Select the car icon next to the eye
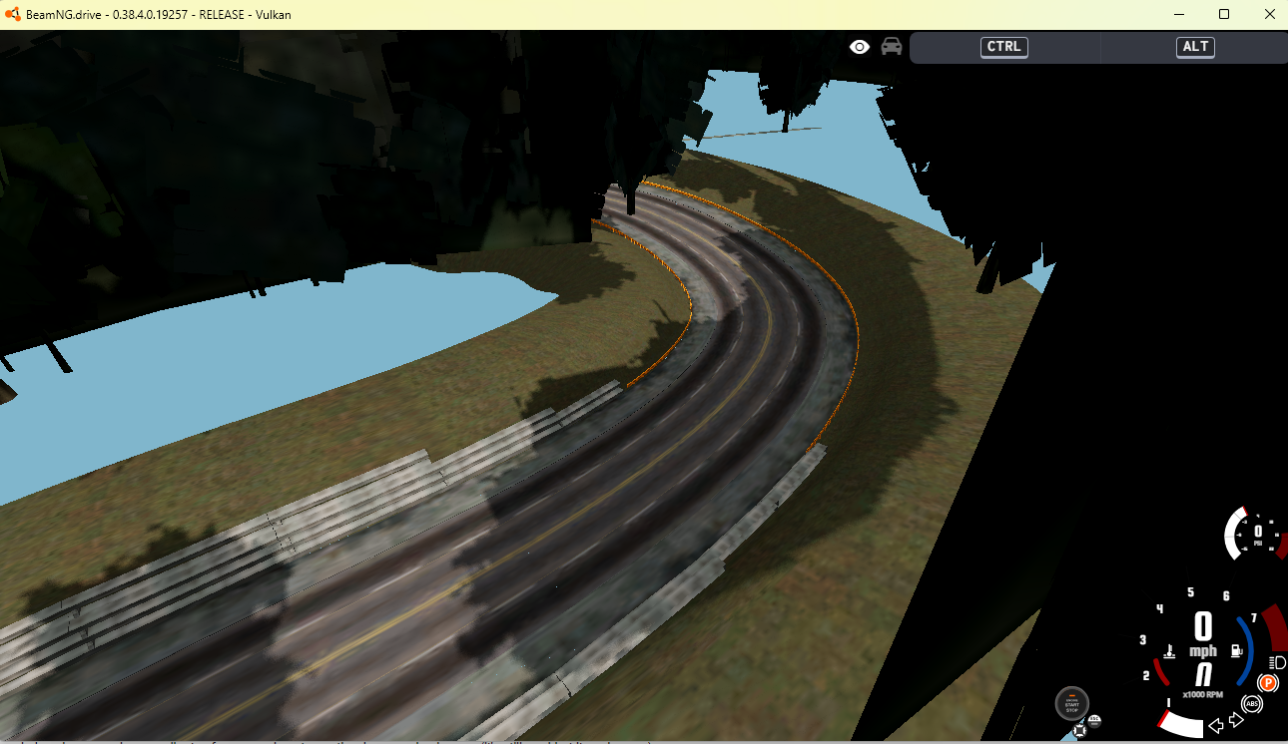The width and height of the screenshot is (1288, 744). click(892, 47)
